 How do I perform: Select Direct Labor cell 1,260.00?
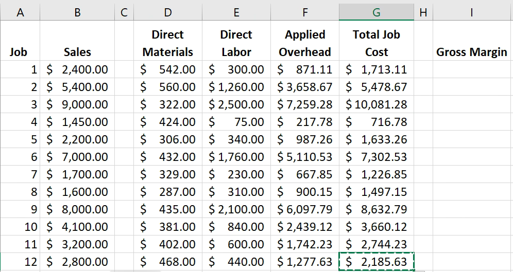pyautogui.click(x=236, y=87)
